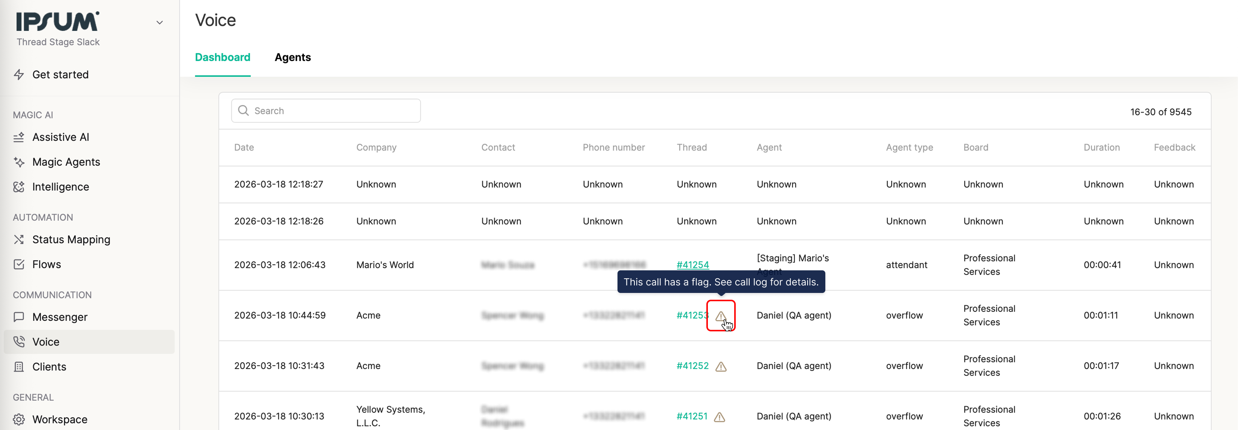Open Status Mapping shuffle icon
Viewport: 1238px width, 430px height.
point(19,239)
